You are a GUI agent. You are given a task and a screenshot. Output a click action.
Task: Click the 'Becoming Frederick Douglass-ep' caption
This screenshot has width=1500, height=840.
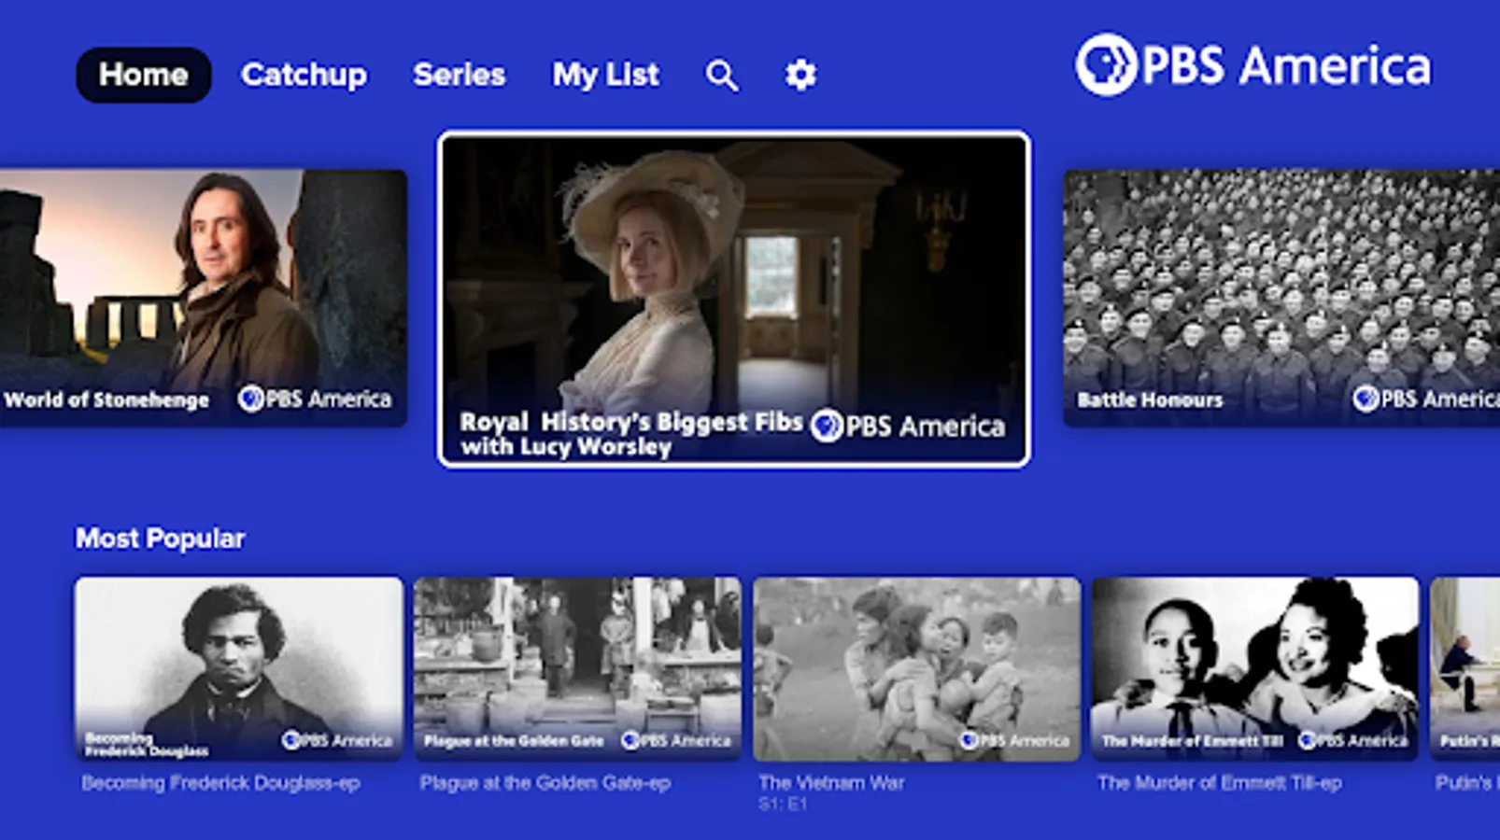pyautogui.click(x=221, y=783)
